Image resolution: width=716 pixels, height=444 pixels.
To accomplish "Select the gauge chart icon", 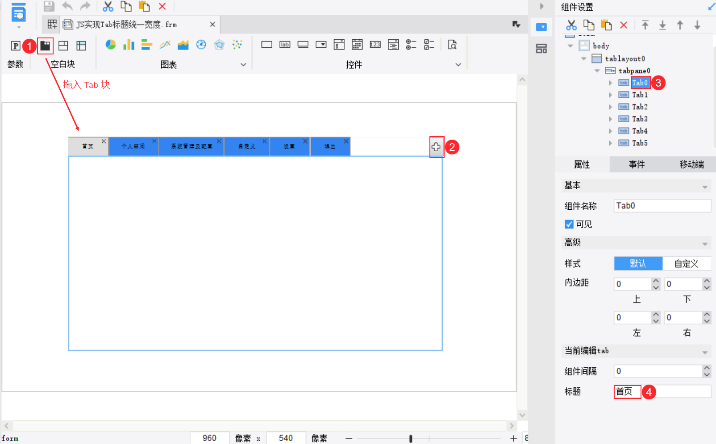I will coord(201,45).
